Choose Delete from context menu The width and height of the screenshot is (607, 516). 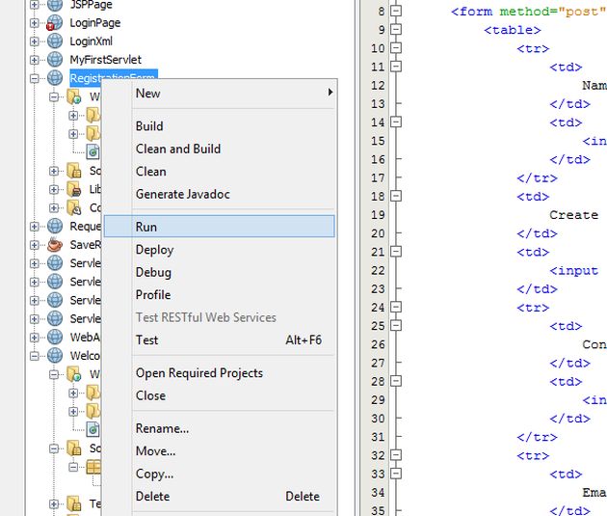220,497
